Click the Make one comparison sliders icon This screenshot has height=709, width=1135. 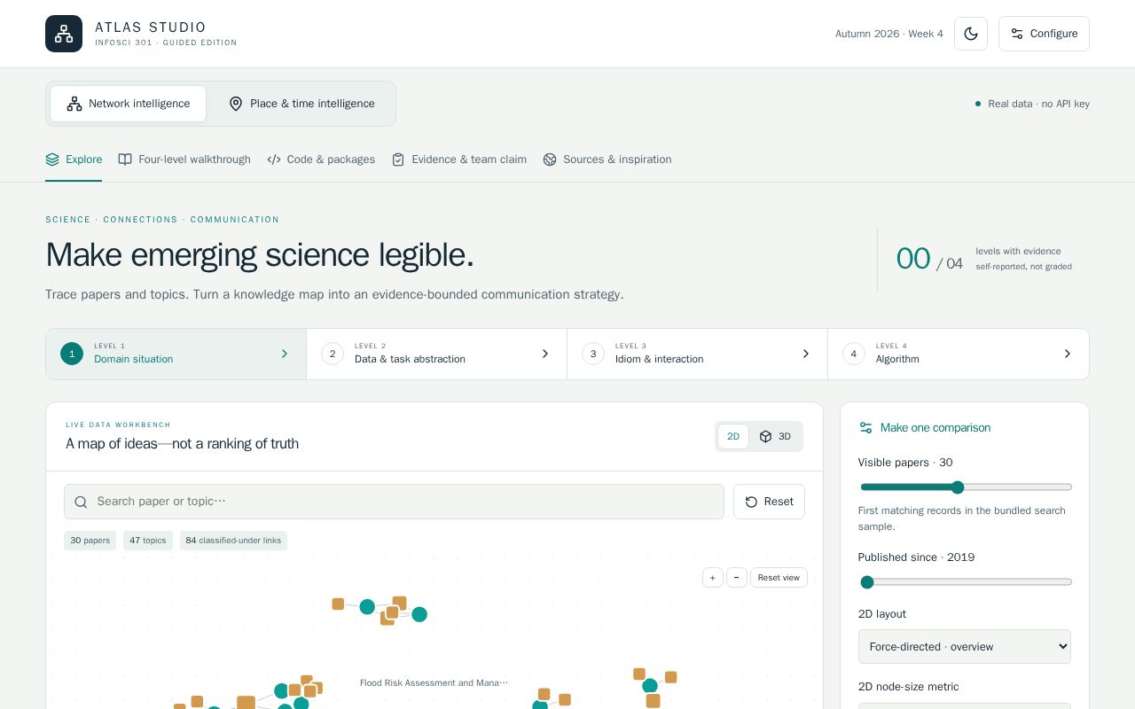coord(865,428)
